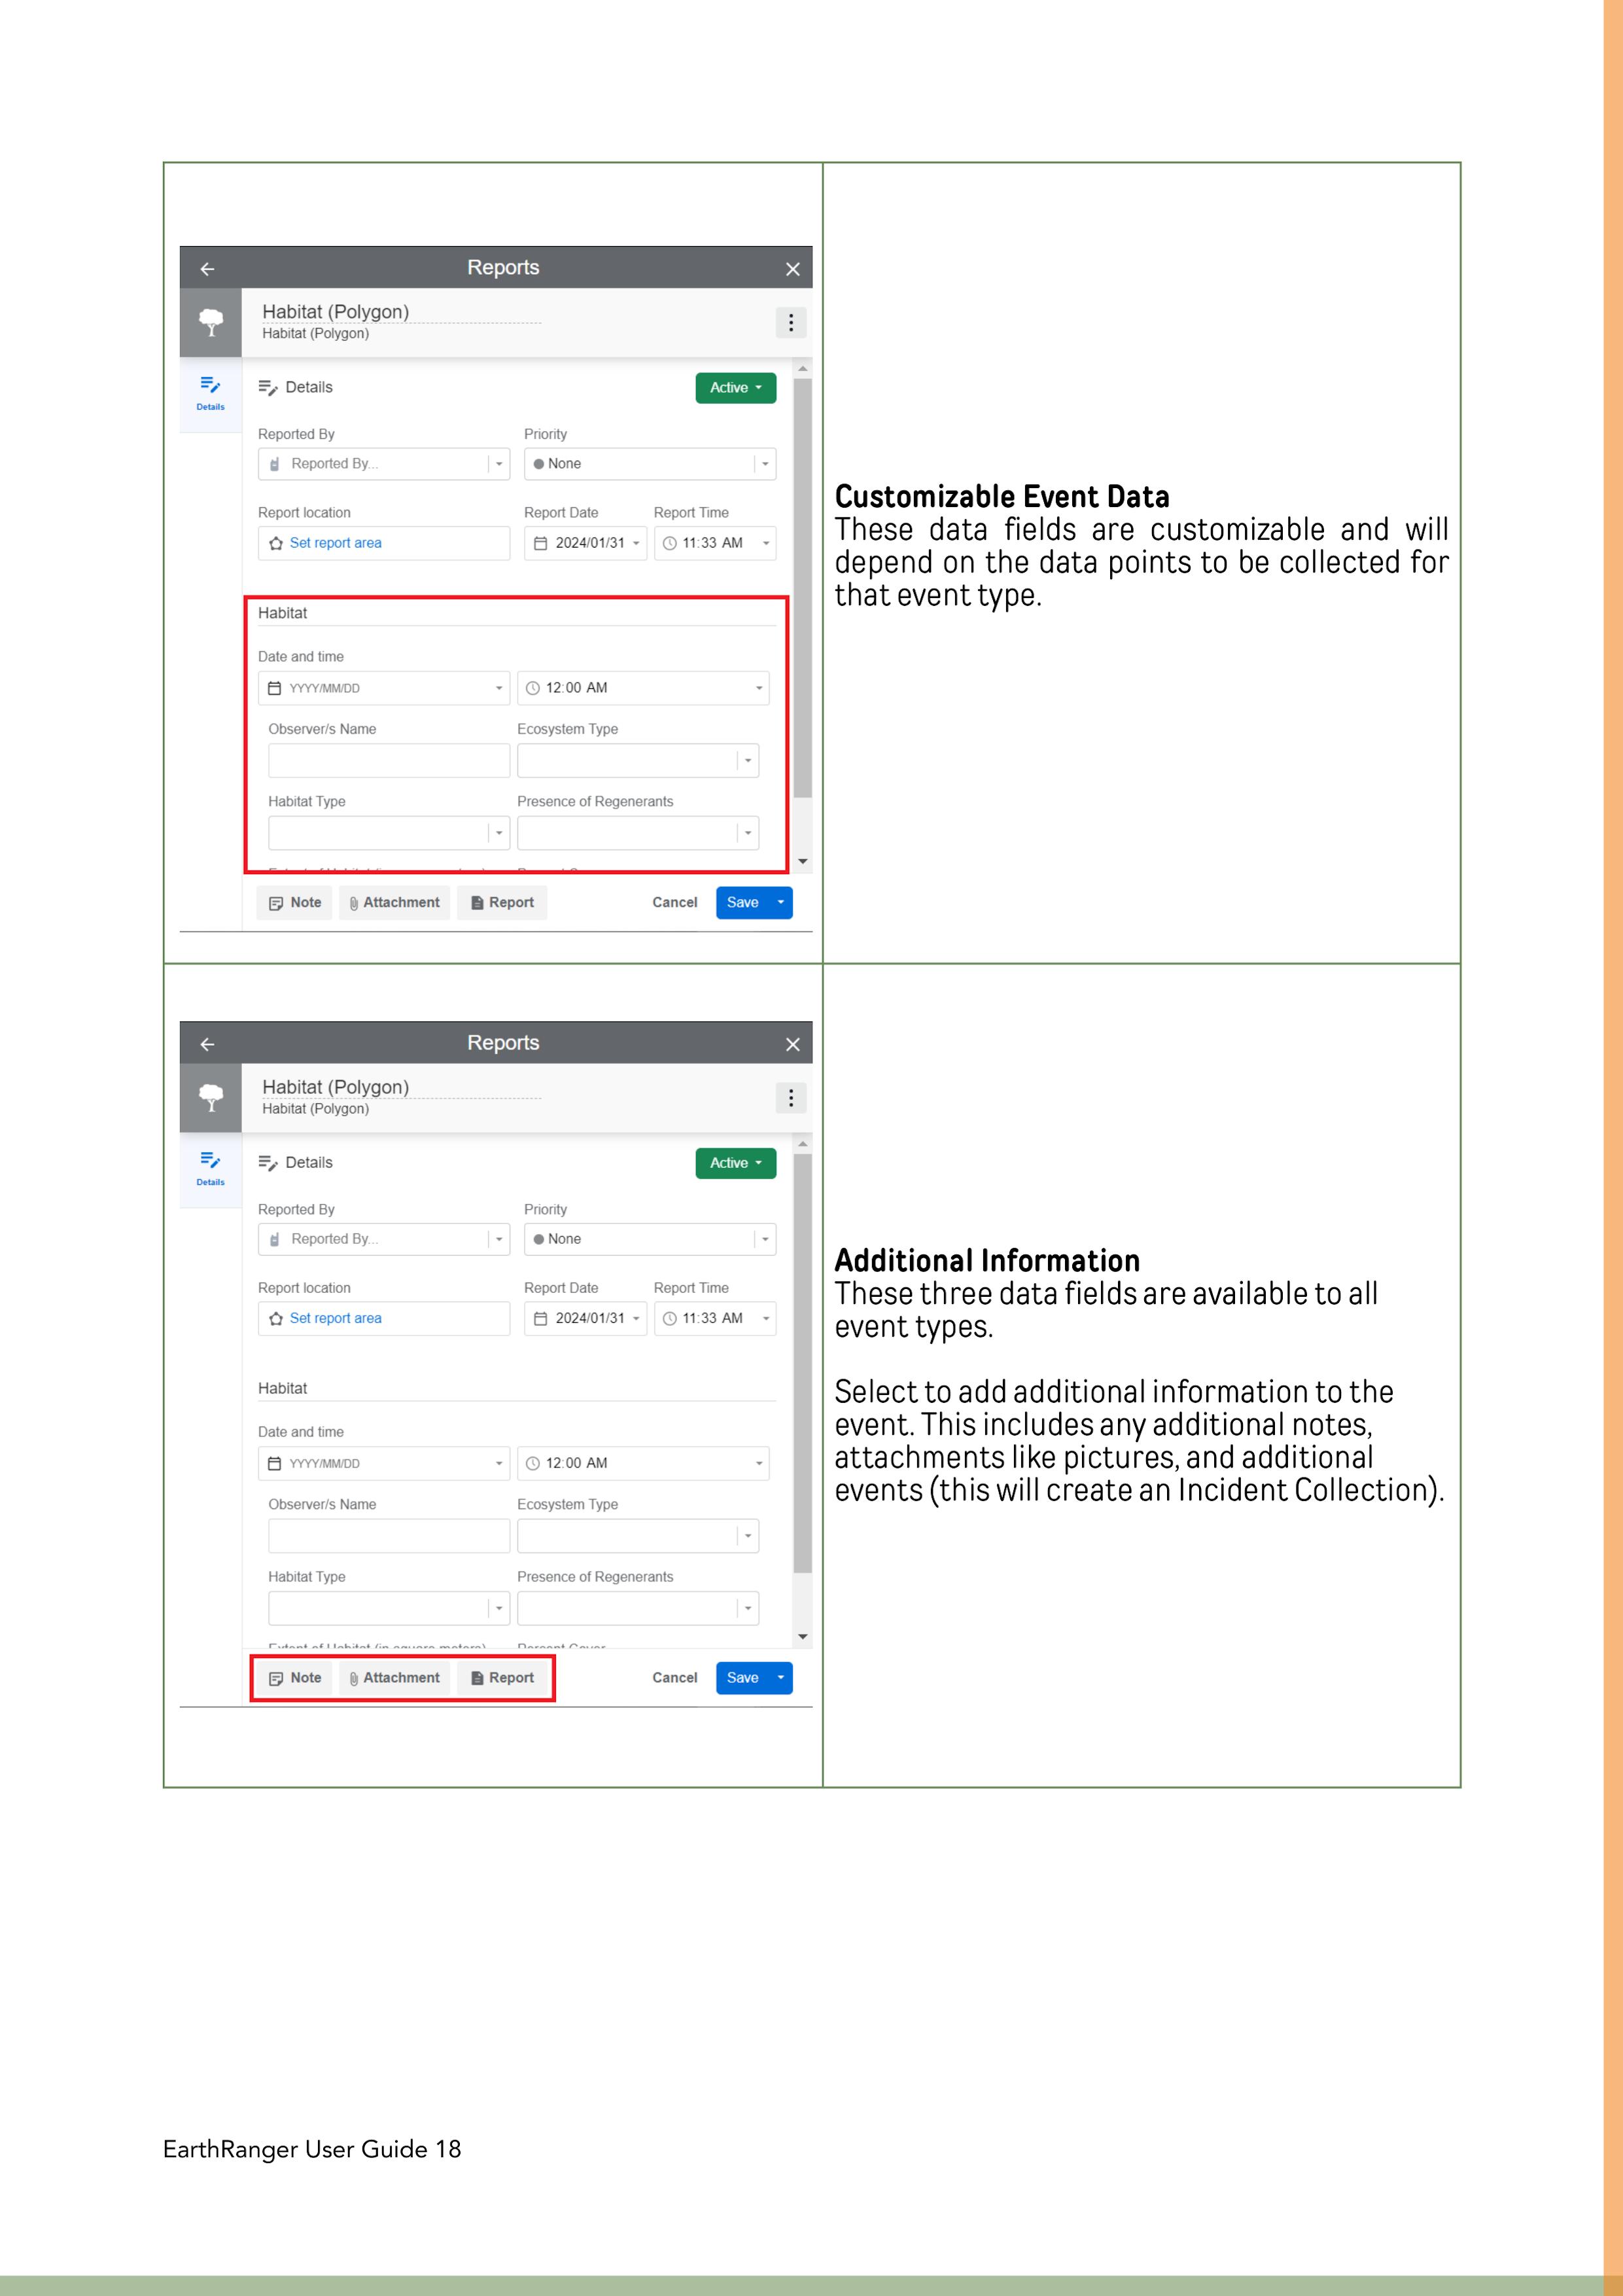
Task: Click the Note button in bottom panel
Action: pyautogui.click(x=295, y=1677)
